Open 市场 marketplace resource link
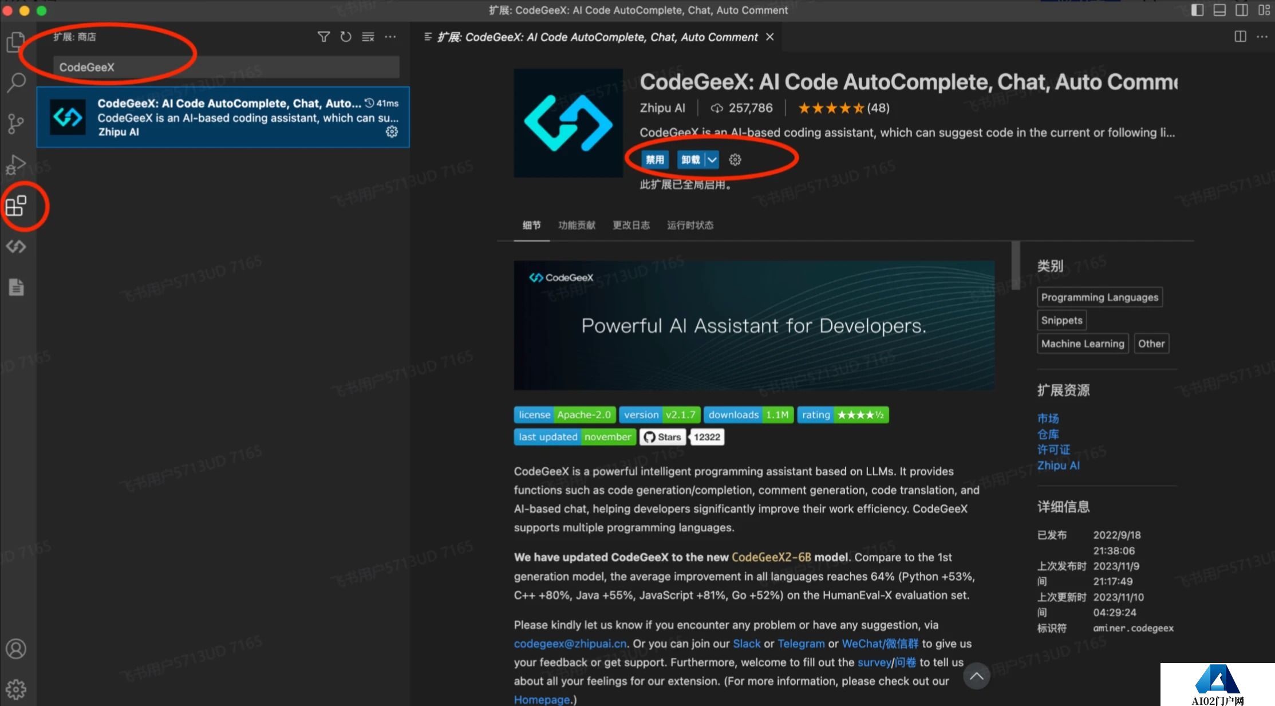Image resolution: width=1275 pixels, height=706 pixels. [x=1048, y=419]
